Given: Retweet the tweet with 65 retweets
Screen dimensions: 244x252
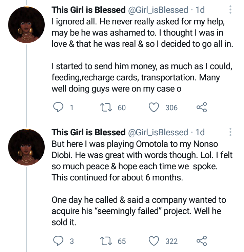Looking at the screenshot, I should coord(106,241).
